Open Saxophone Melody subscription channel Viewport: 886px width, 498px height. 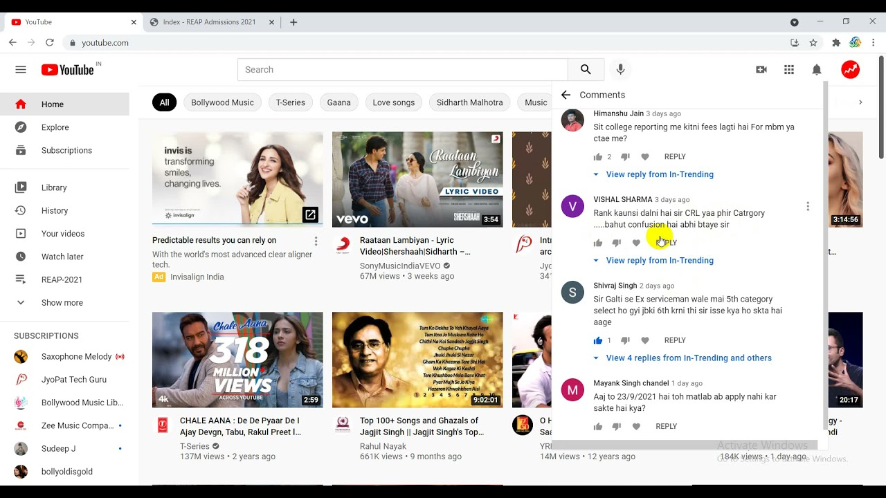click(x=64, y=357)
